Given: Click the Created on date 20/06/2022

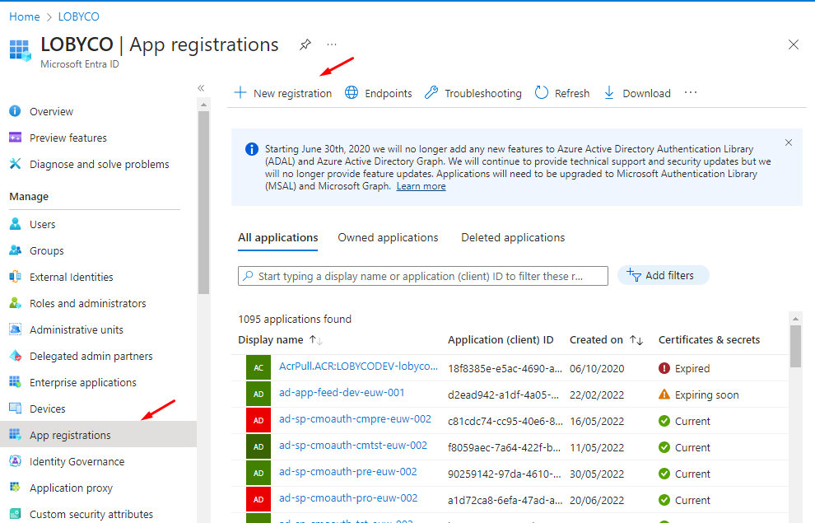Looking at the screenshot, I should [x=597, y=500].
